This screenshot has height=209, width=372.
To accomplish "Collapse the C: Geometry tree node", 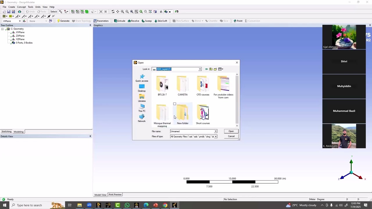I will click(2, 29).
